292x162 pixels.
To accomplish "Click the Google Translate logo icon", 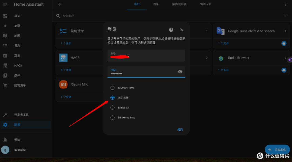I will [221, 31].
